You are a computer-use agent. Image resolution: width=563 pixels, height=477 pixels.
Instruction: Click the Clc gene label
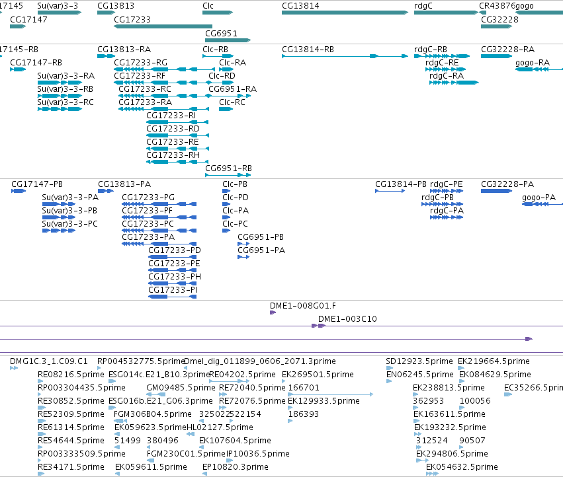pos(208,6)
